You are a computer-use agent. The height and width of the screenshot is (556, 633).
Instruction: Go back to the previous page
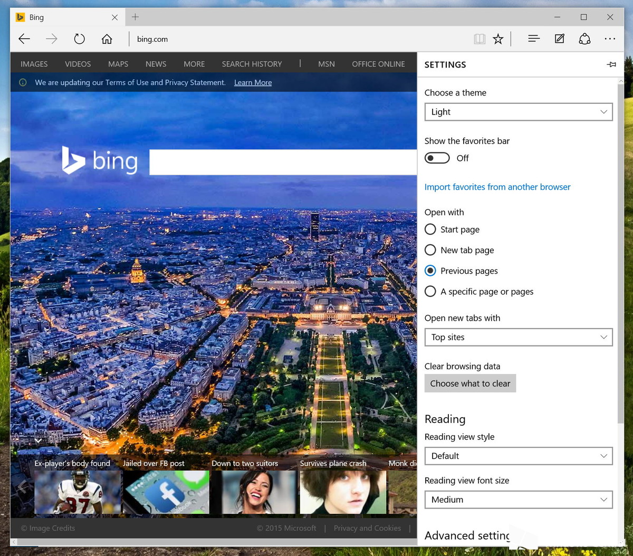[24, 39]
